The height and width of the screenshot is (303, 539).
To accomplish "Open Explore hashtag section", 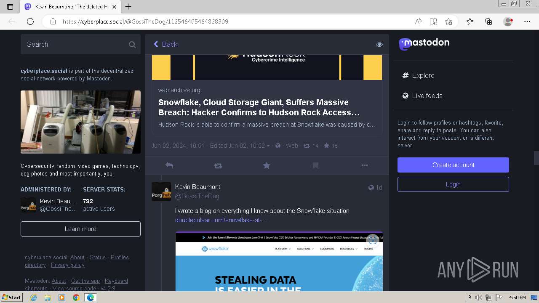I will click(418, 75).
